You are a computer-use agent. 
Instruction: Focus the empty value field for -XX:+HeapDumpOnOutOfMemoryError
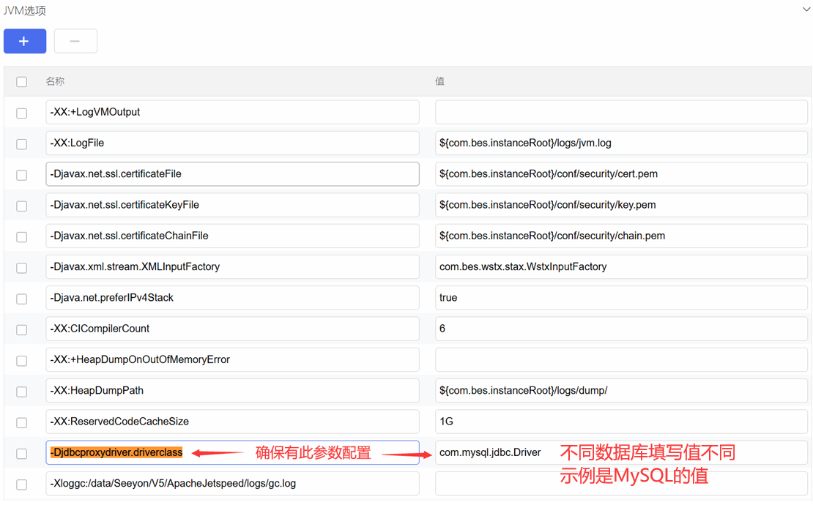tap(621, 359)
